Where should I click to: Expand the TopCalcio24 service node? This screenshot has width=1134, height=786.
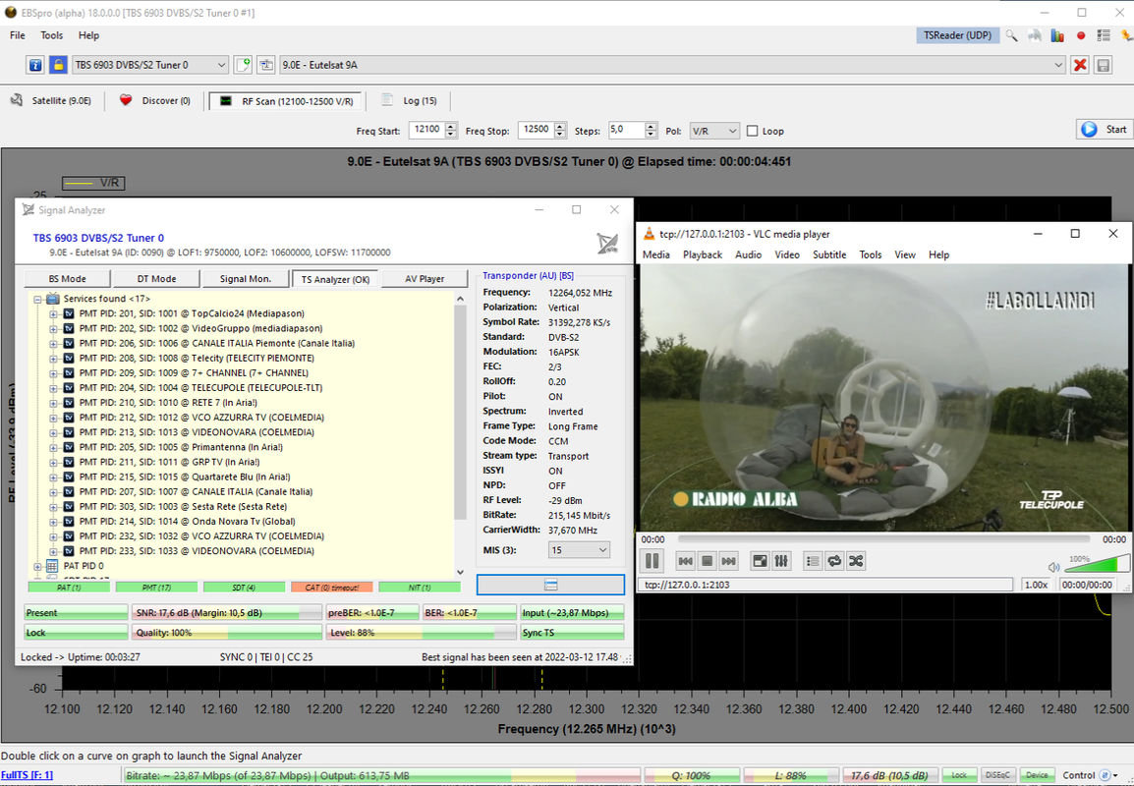(x=53, y=313)
